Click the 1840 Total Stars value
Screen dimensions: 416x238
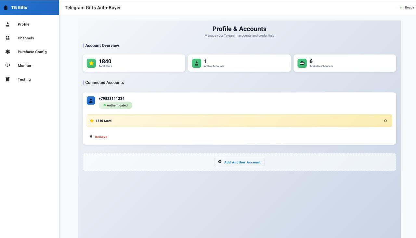point(105,61)
